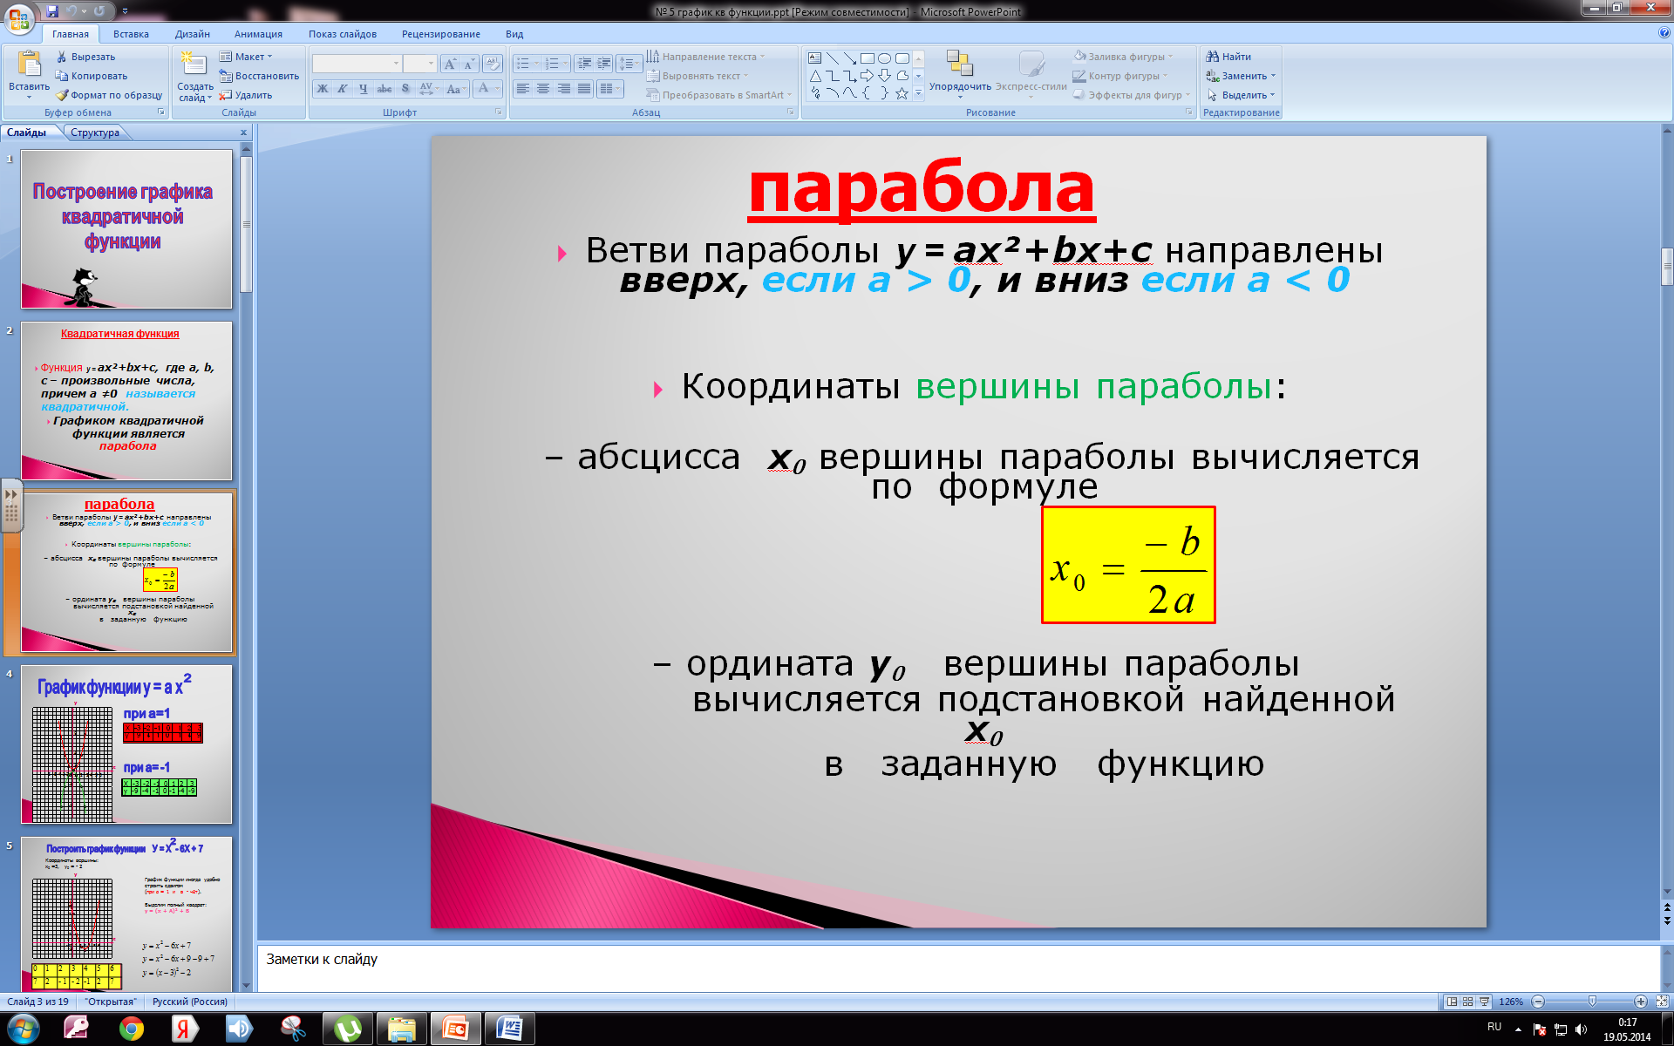Start slideshow from status bar icon
The width and height of the screenshot is (1674, 1046).
1484,1002
